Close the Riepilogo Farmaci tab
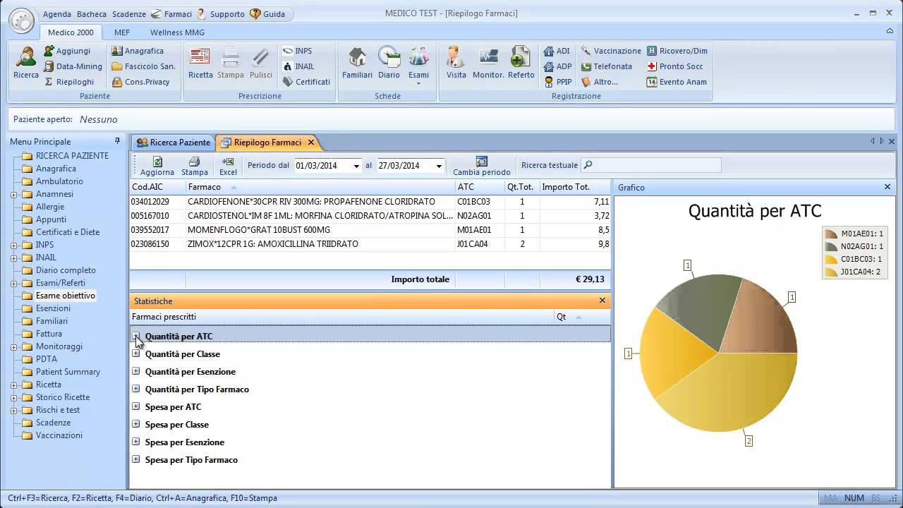903x508 pixels. [x=311, y=143]
